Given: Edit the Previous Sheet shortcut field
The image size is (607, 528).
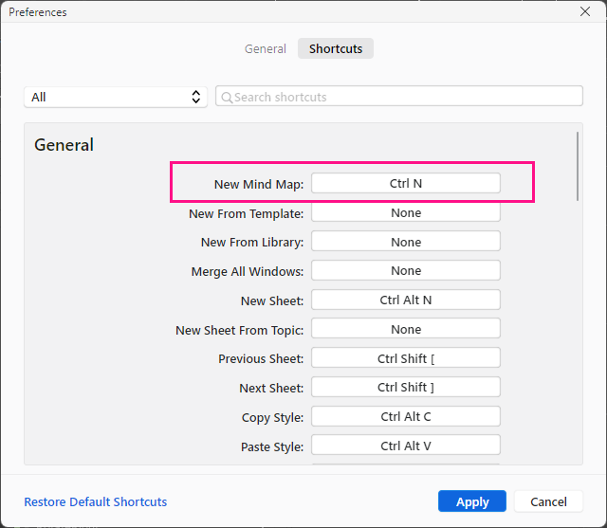Looking at the screenshot, I should (x=405, y=358).
